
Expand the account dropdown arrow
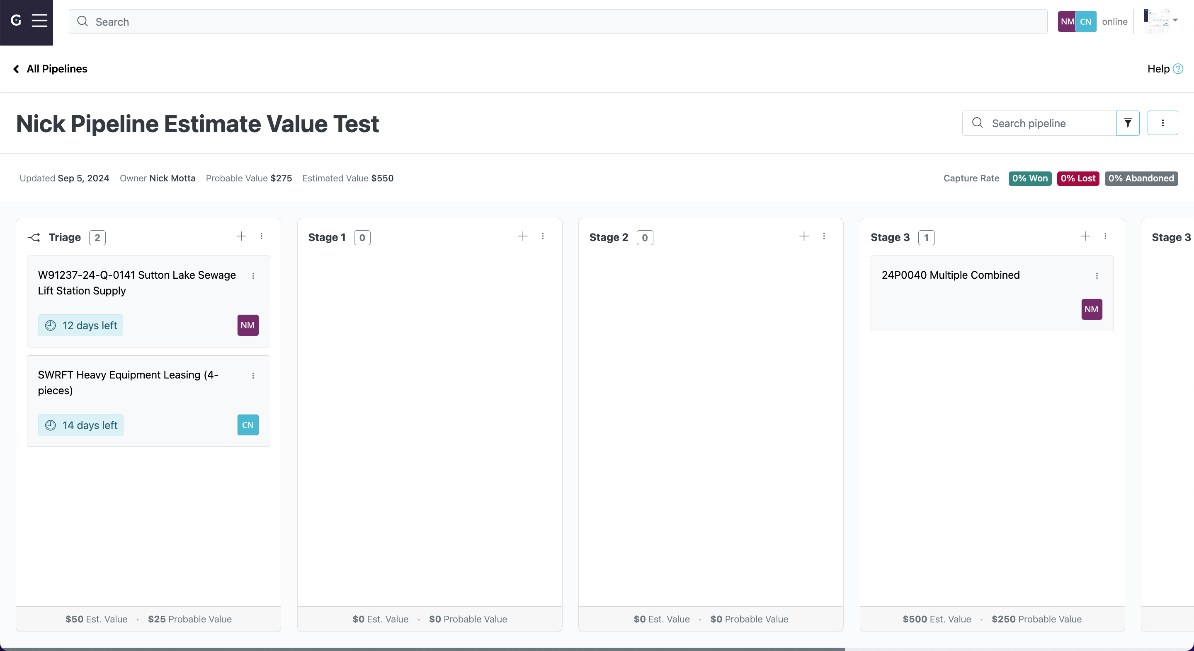tap(1175, 20)
